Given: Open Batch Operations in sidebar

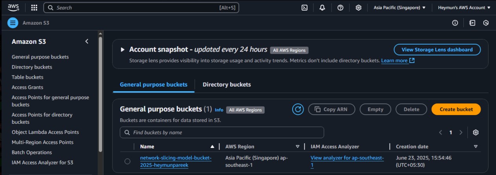Looking at the screenshot, I should pos(32,152).
